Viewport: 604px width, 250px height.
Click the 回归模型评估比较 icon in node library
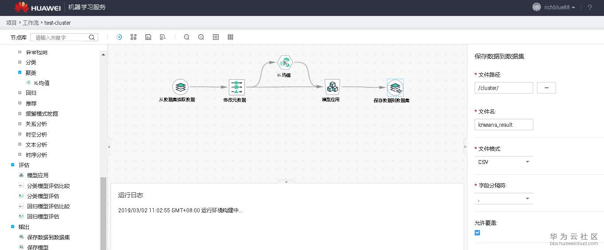click(x=21, y=206)
